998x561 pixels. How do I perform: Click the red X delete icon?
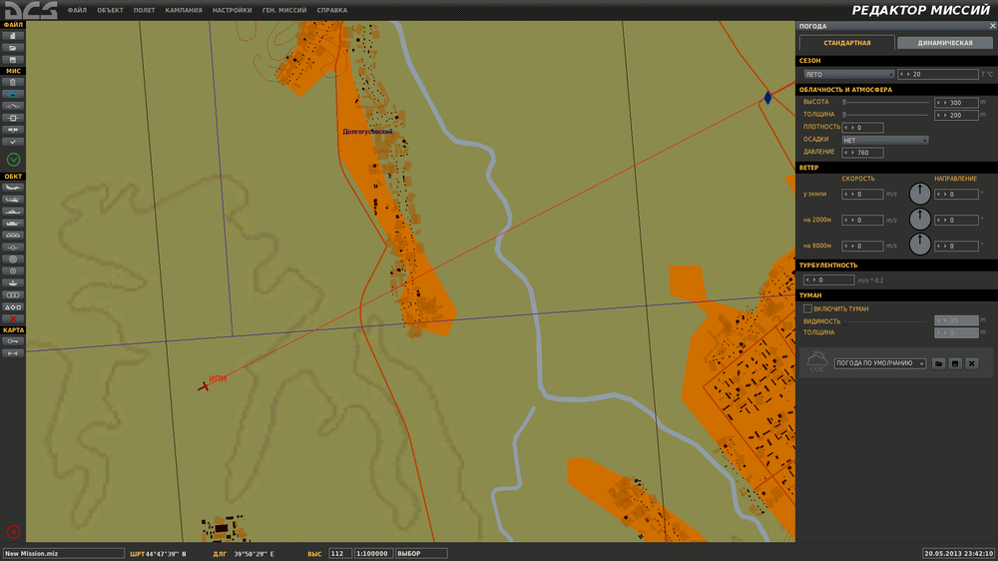pos(13,319)
